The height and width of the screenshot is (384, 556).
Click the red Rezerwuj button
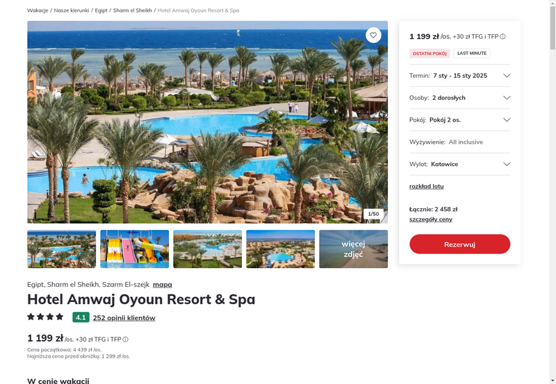click(459, 244)
